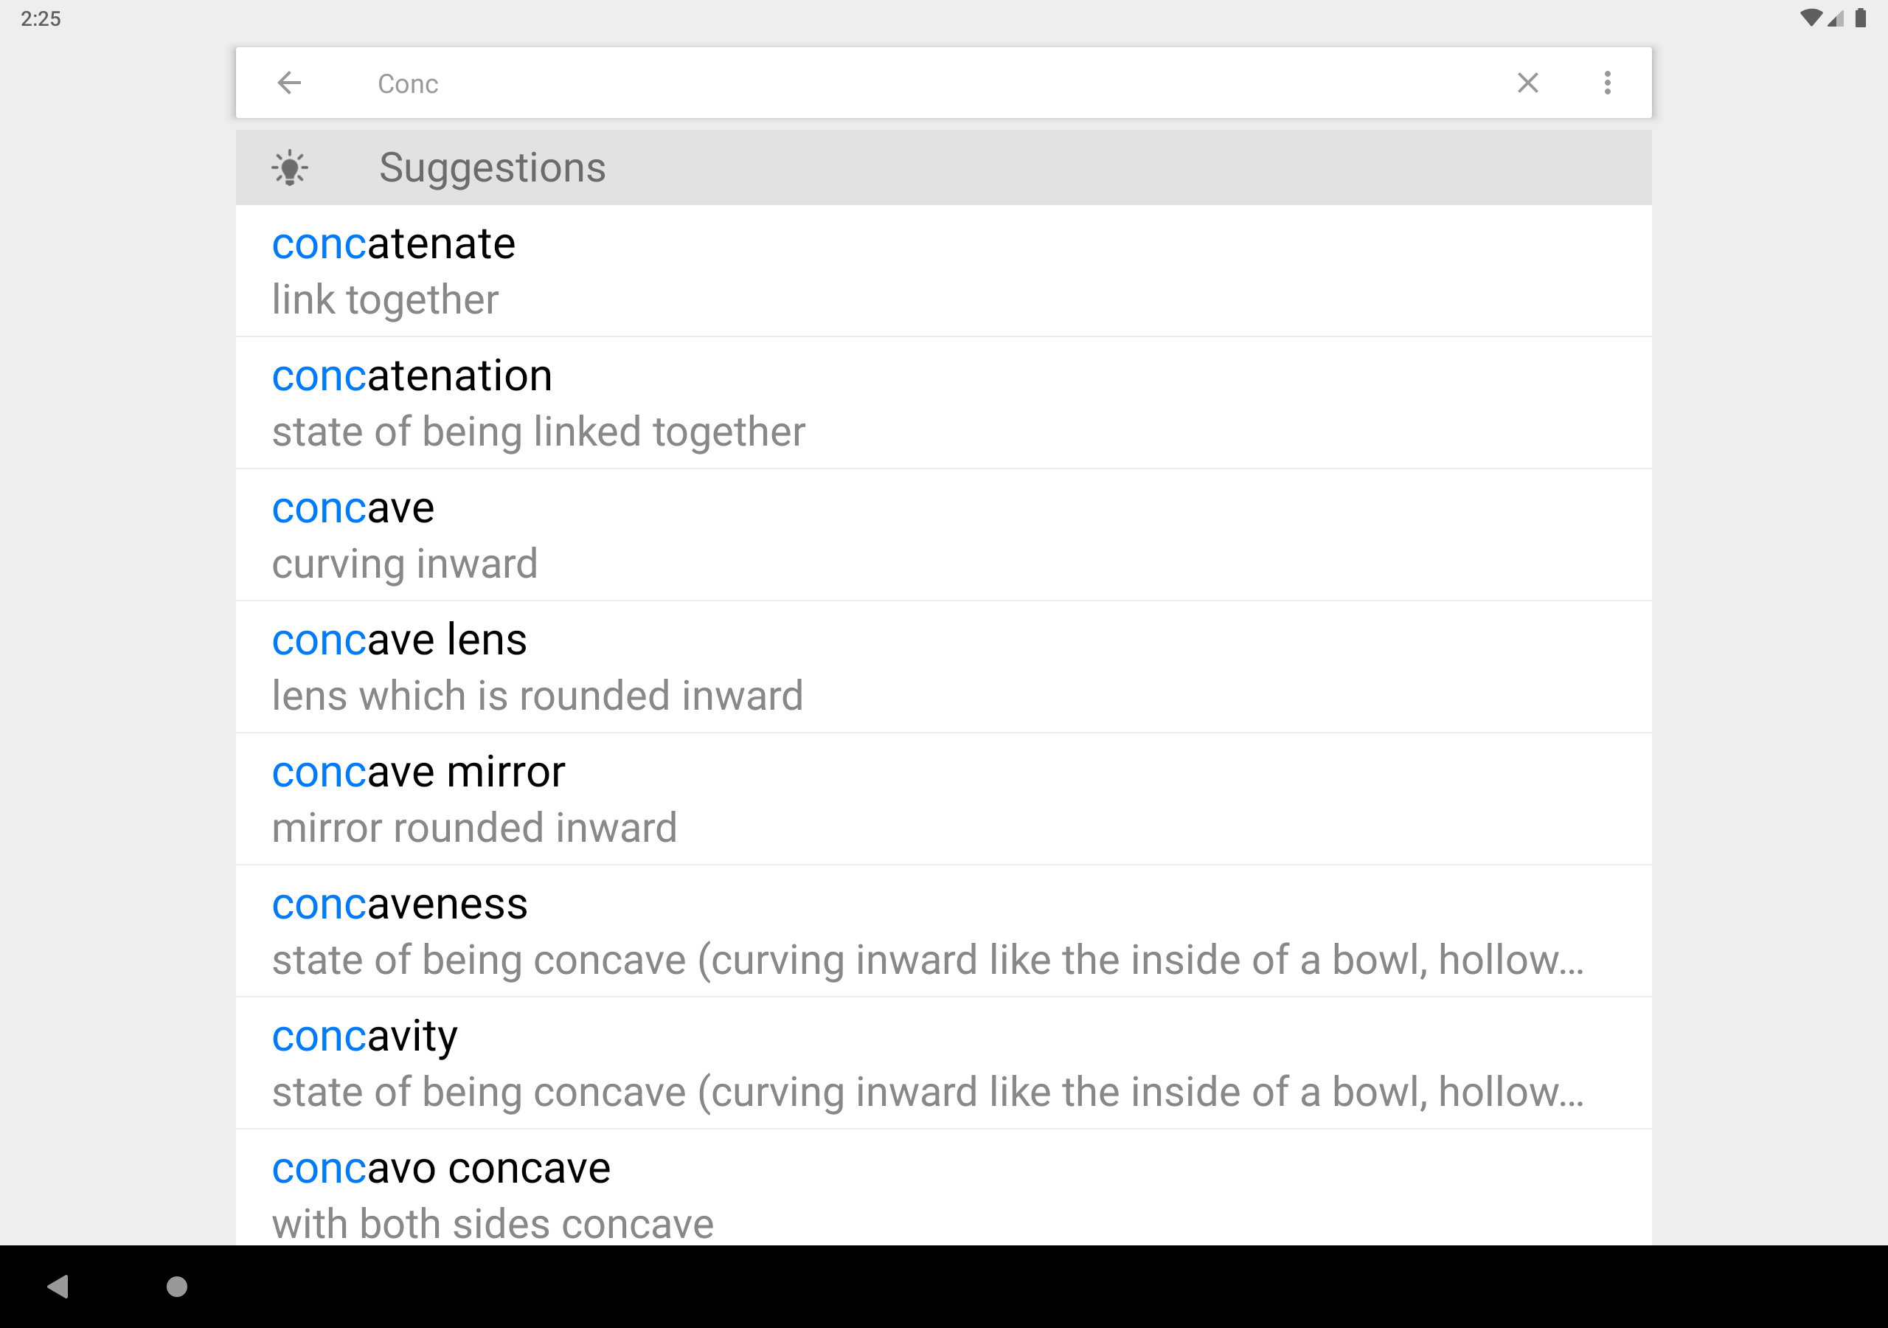The width and height of the screenshot is (1888, 1328).
Task: Tap the Android back navigation button
Action: tap(58, 1286)
